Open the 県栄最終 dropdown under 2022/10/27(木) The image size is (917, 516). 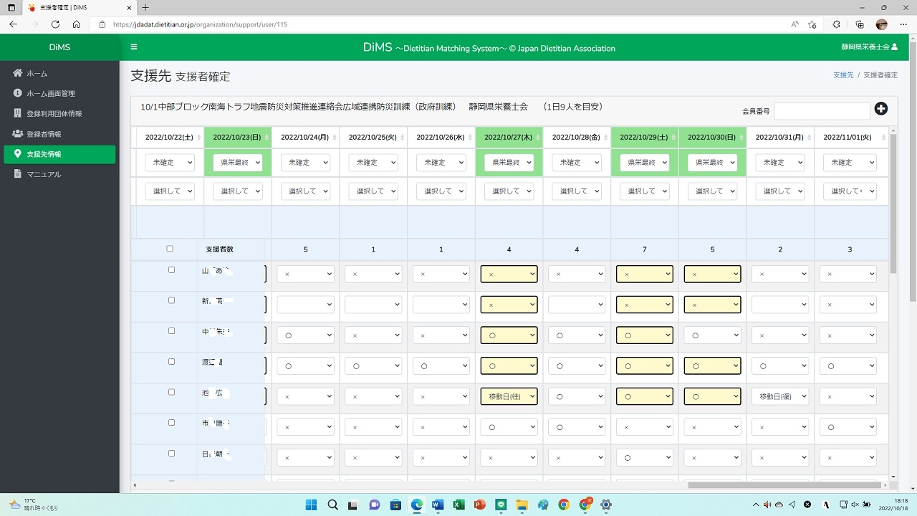click(x=509, y=163)
